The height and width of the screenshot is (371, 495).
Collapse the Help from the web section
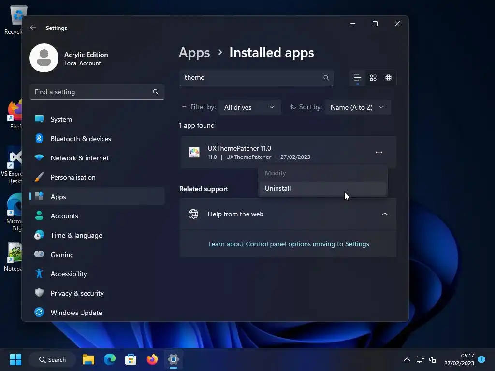pyautogui.click(x=384, y=214)
